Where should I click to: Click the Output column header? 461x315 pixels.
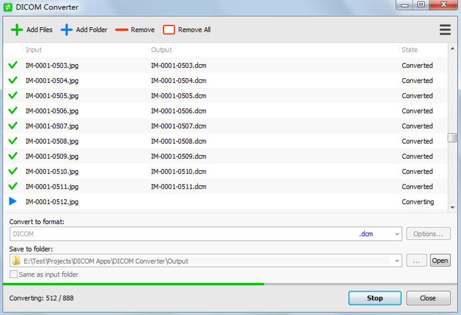point(161,50)
